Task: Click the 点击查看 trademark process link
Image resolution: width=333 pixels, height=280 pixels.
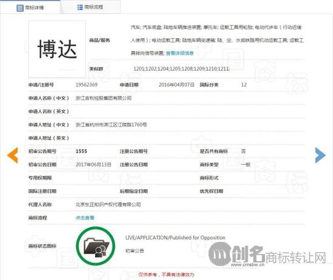Action: point(85,218)
